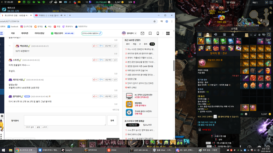Screen dimensions: 273x153
Task: Report the comment by 피우든시갑
Action: (115, 80)
